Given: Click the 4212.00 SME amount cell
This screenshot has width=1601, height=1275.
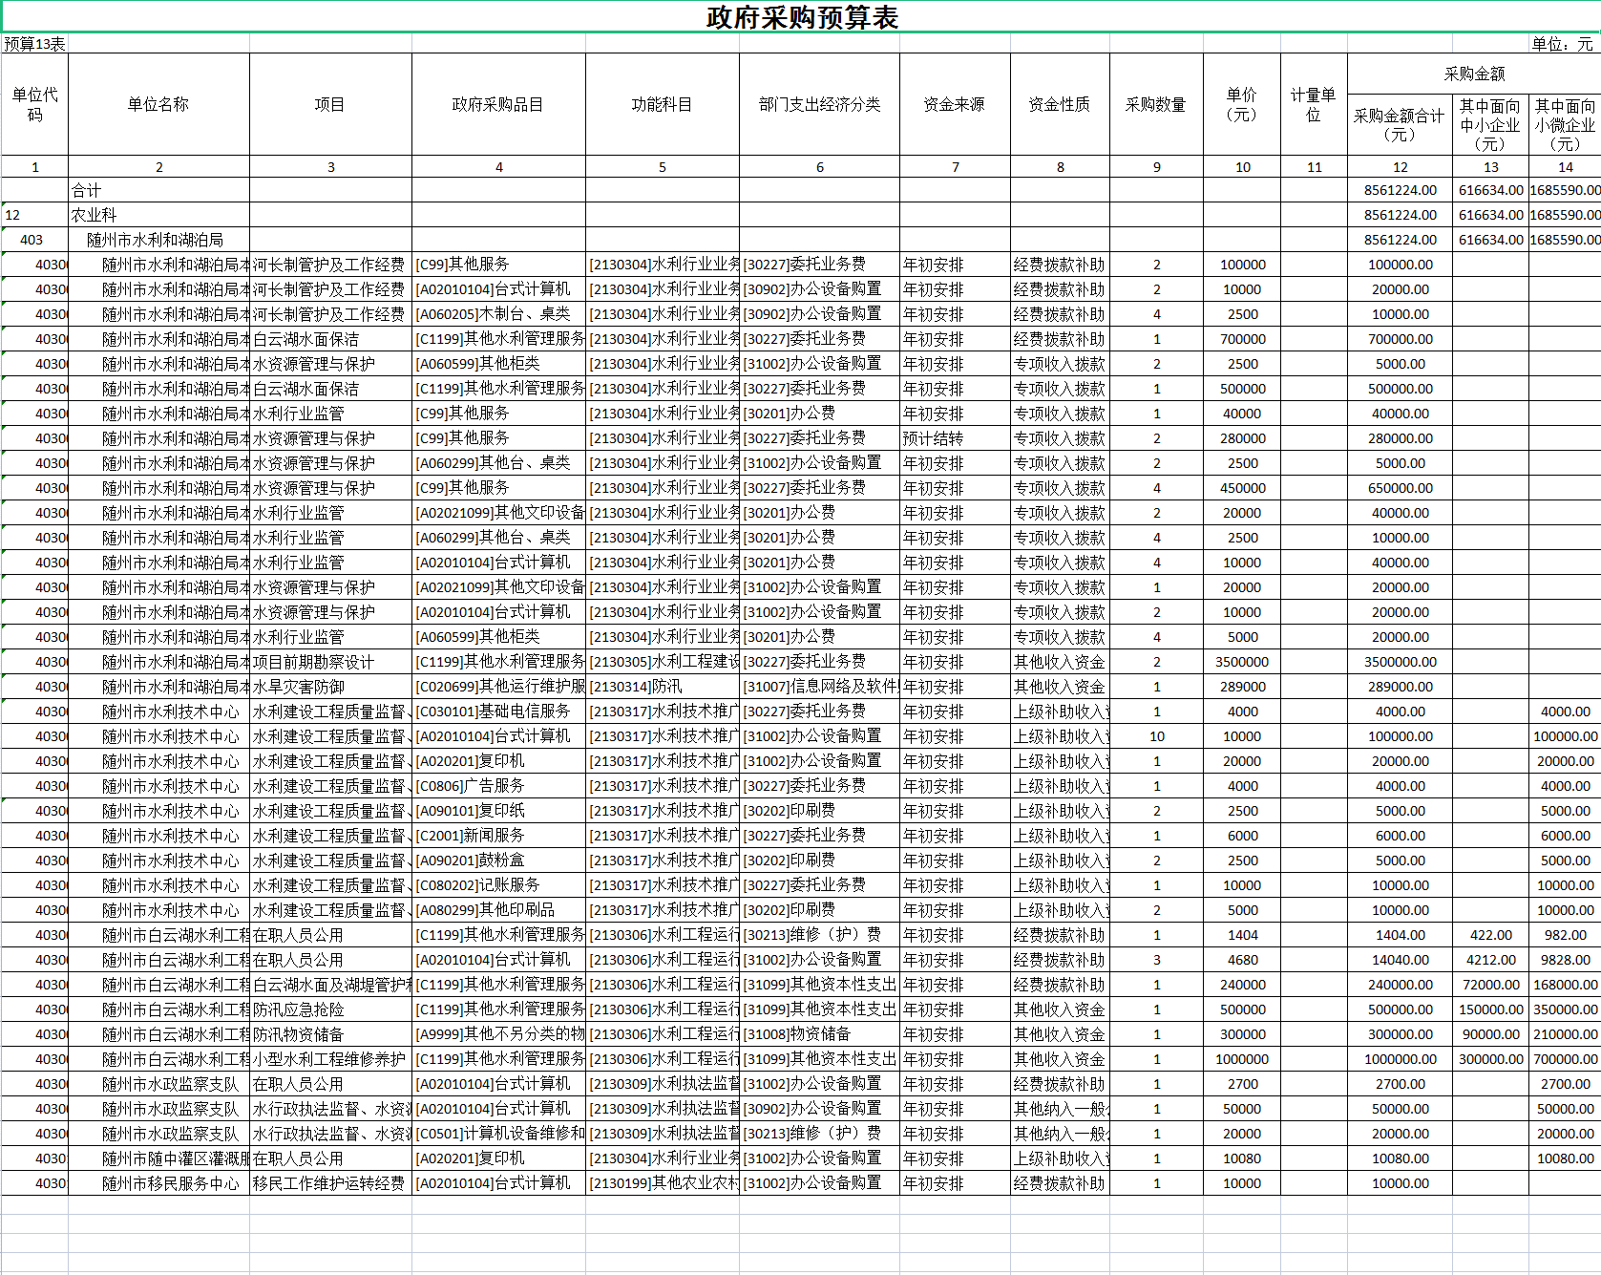Looking at the screenshot, I should (x=1490, y=960).
